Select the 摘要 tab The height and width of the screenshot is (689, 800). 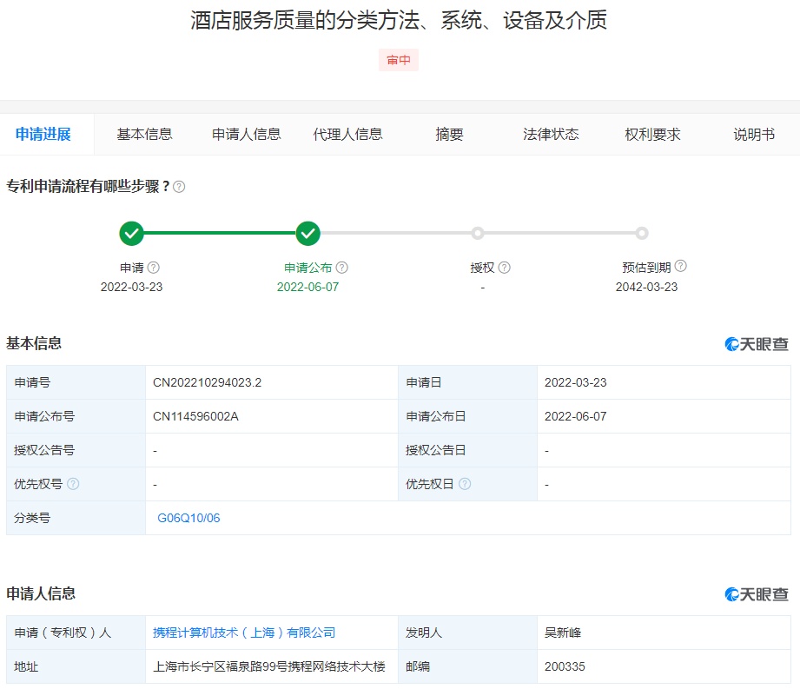449,134
